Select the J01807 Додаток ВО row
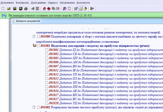Screen dimensions: 163x112 (x=106, y=66)
